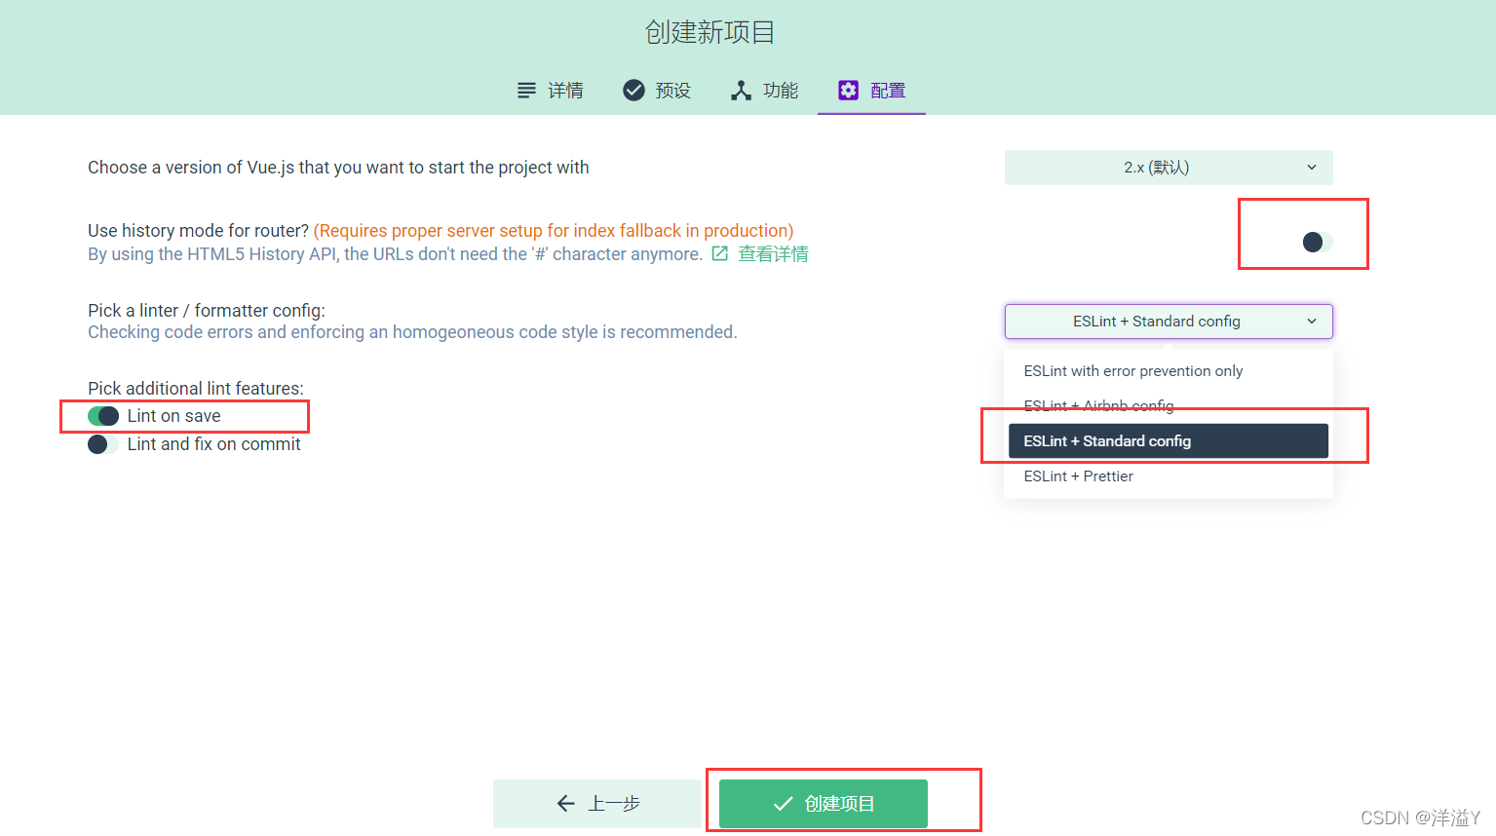Screen dimensions: 1496x836
Task: Click the 创建项目 button
Action: (824, 804)
